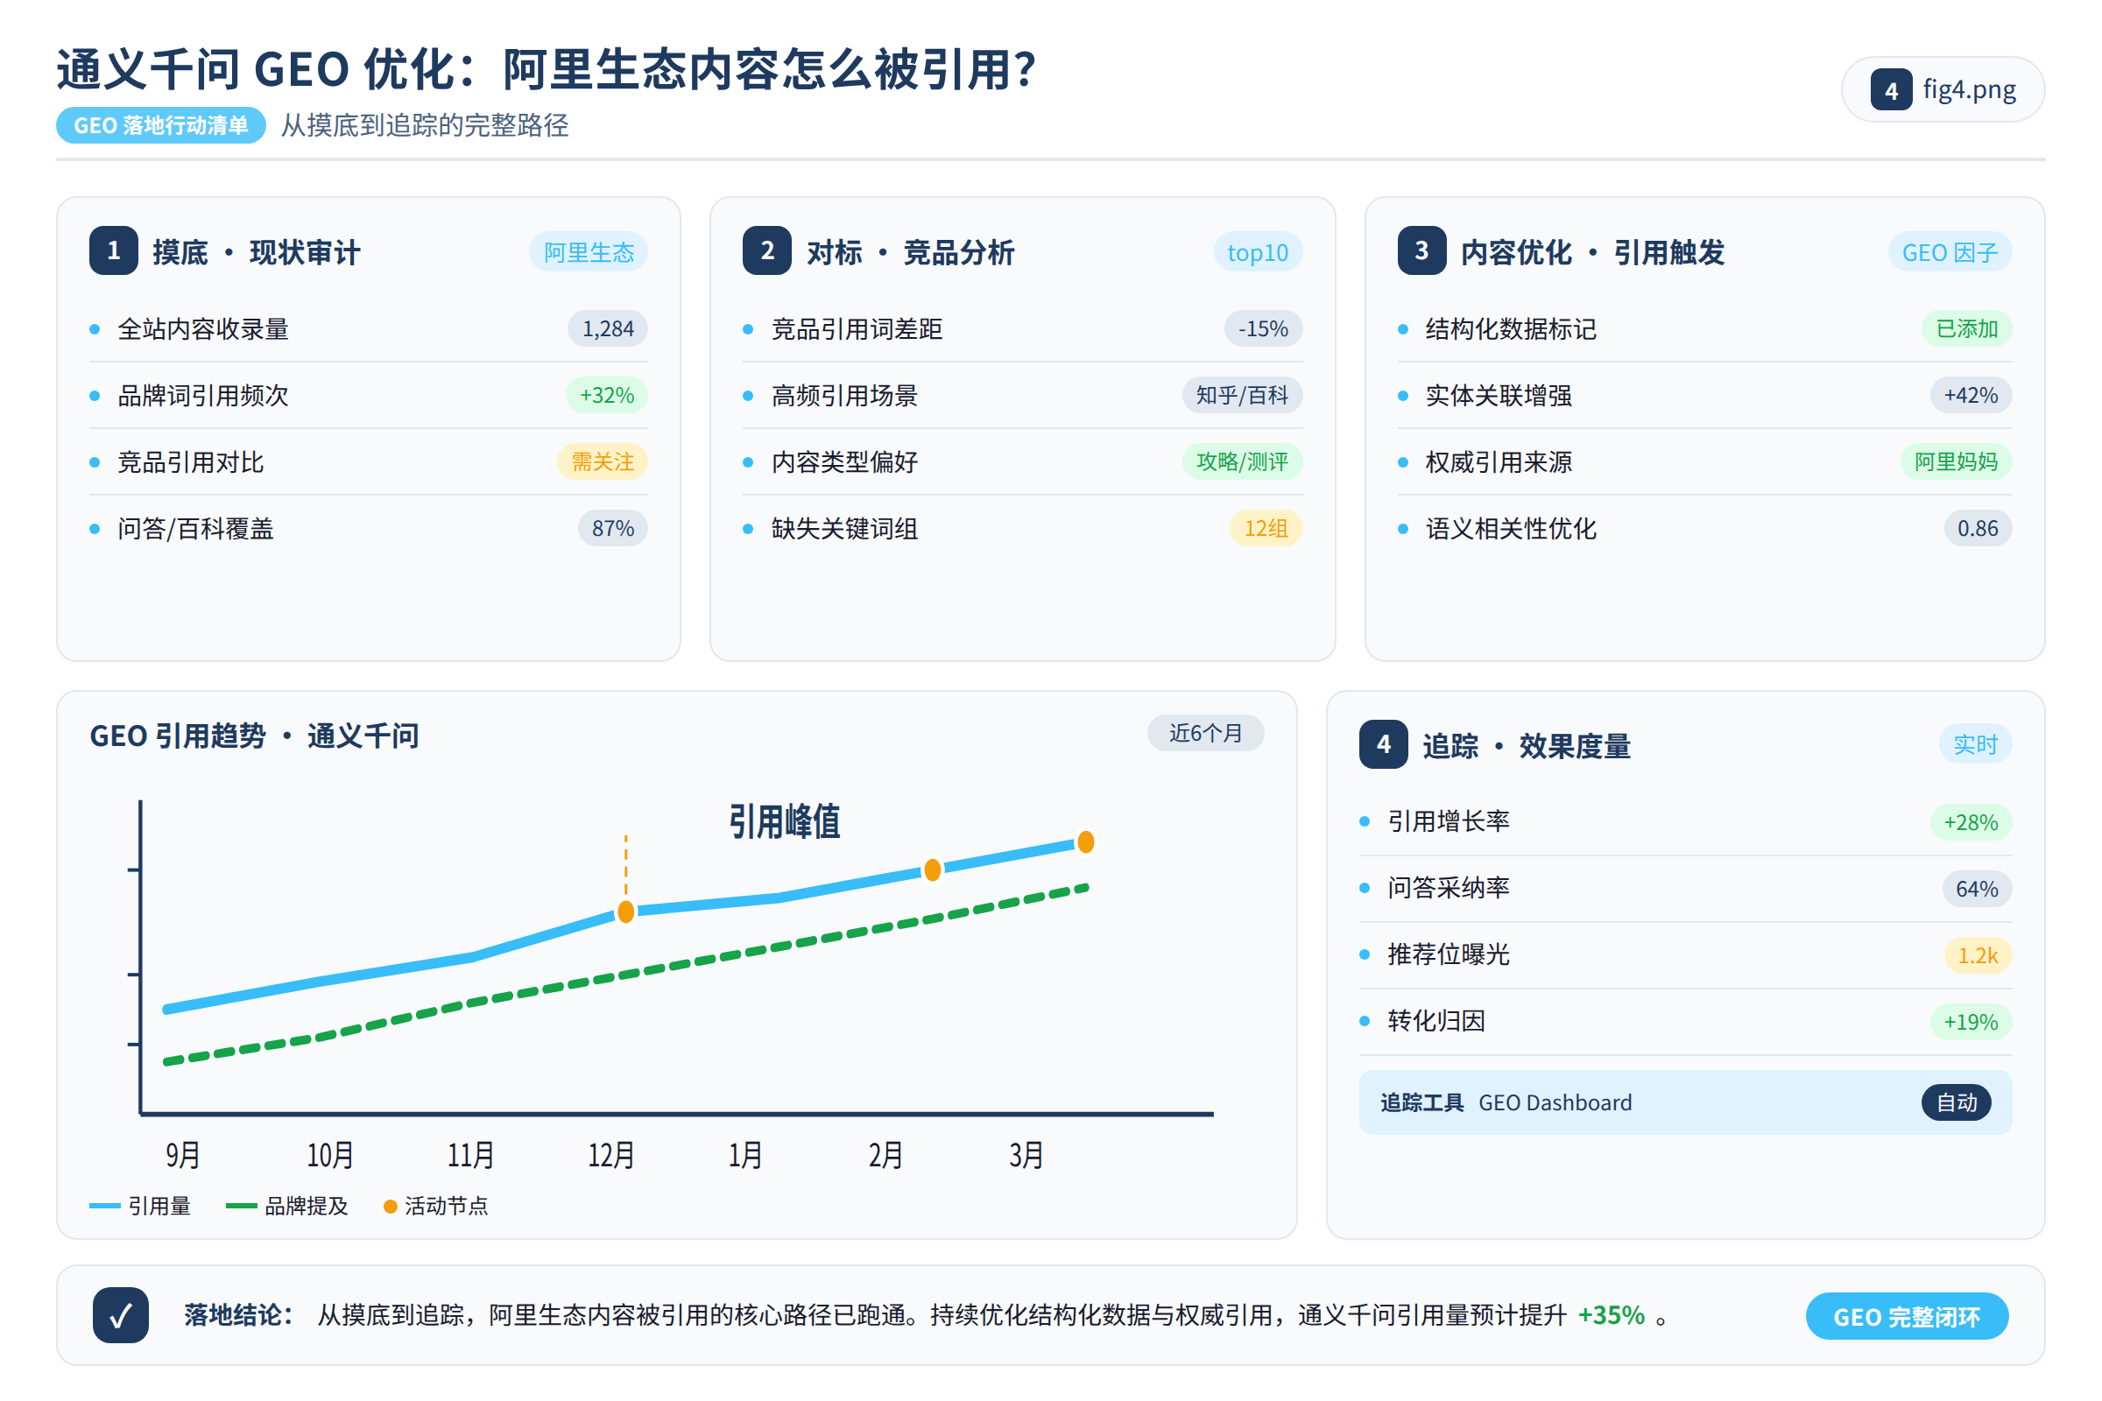
Task: Click the GEO Dashboard tool name
Action: point(1555,1102)
